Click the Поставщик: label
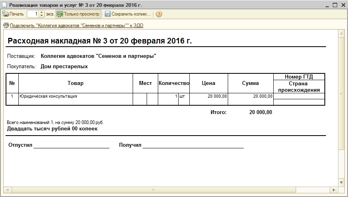Viewport: 348px width, 197px height. [x=21, y=56]
